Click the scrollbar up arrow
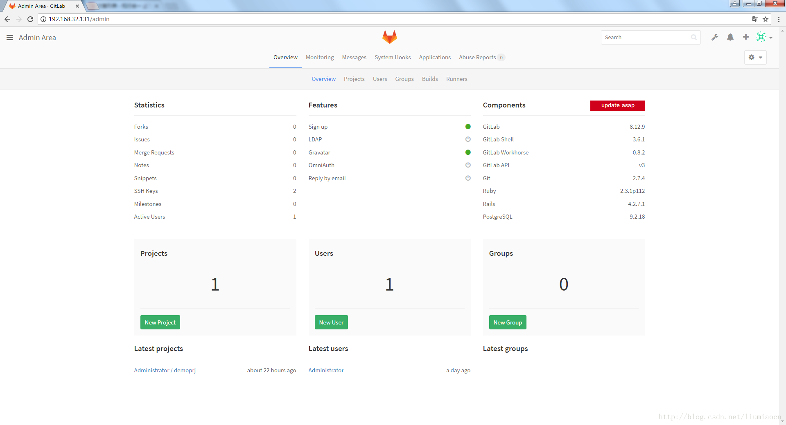The width and height of the screenshot is (786, 425). point(782,30)
